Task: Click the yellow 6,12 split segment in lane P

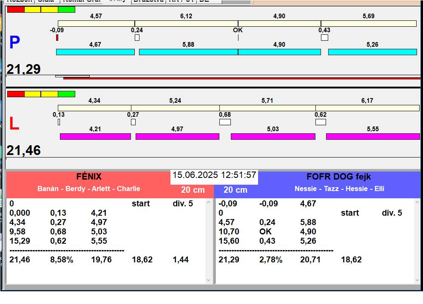Action: click(186, 24)
